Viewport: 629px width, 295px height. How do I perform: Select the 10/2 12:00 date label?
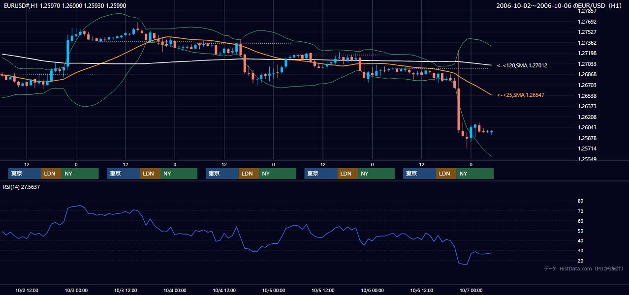27,291
